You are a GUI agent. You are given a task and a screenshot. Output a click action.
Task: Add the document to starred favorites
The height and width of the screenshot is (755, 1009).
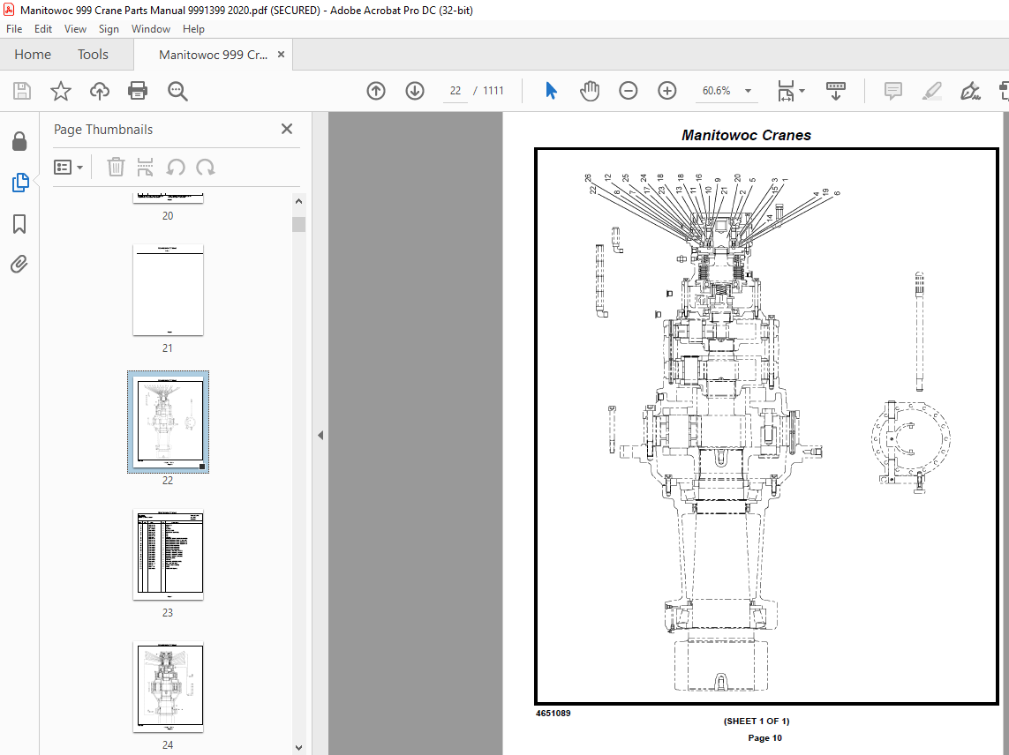[x=61, y=91]
